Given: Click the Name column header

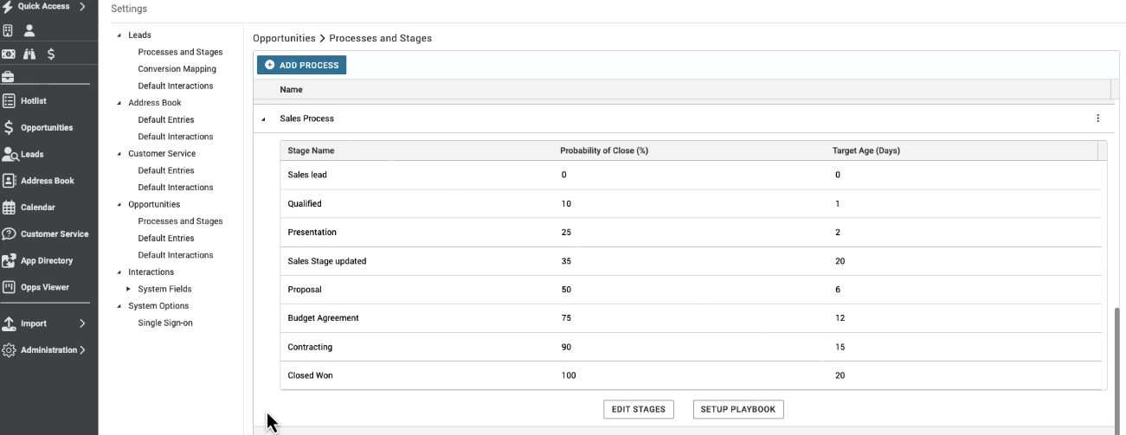Looking at the screenshot, I should tap(291, 89).
